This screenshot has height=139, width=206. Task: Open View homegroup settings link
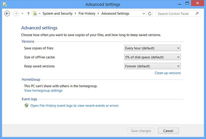pyautogui.click(x=43, y=91)
